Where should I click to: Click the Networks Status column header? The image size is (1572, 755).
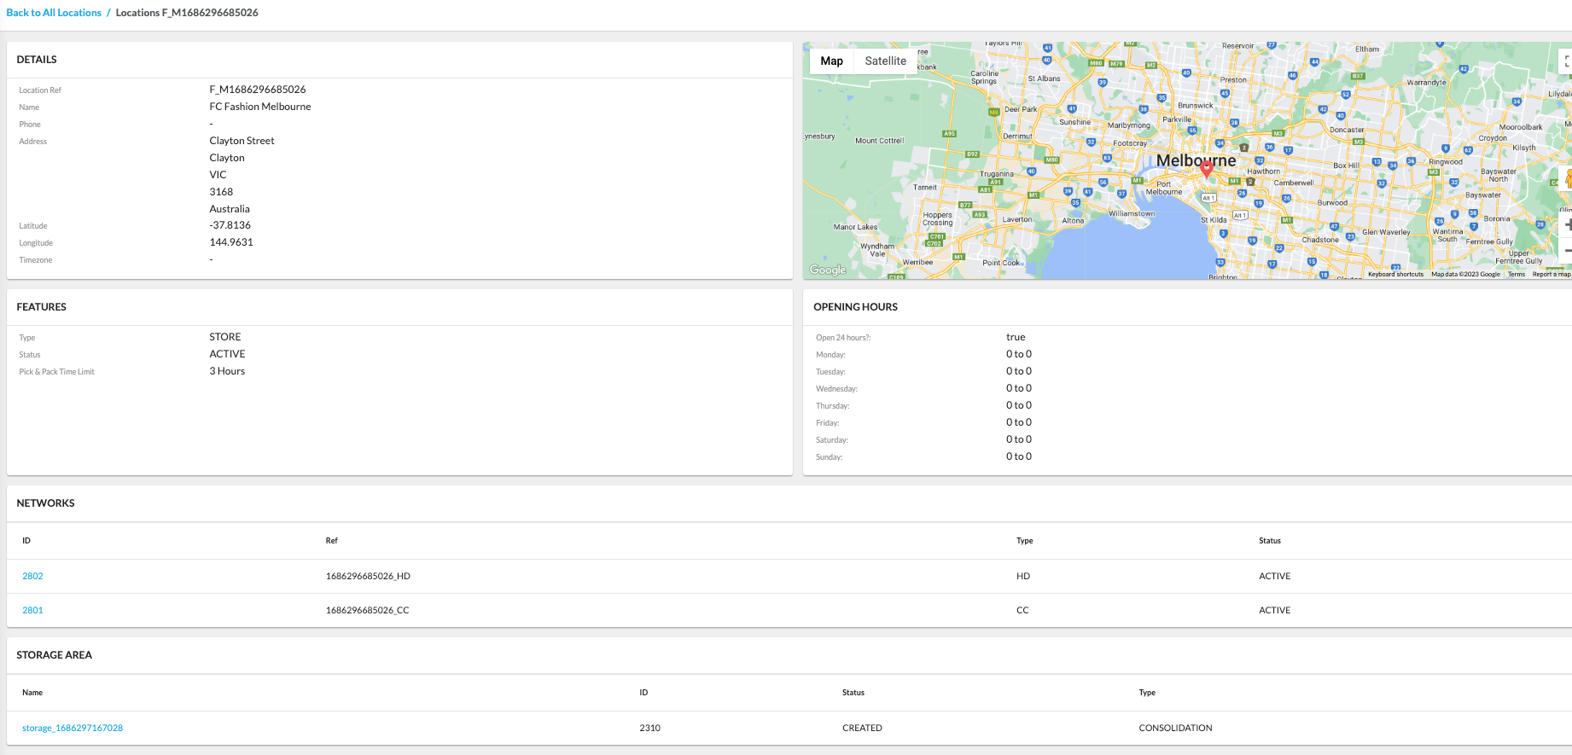point(1269,541)
